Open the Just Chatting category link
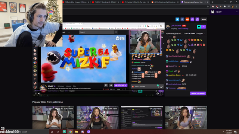The height and width of the screenshot is (134, 239). tap(183, 28)
